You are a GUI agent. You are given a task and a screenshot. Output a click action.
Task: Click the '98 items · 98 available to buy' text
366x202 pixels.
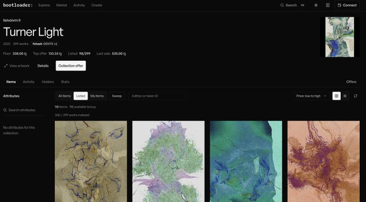click(75, 107)
